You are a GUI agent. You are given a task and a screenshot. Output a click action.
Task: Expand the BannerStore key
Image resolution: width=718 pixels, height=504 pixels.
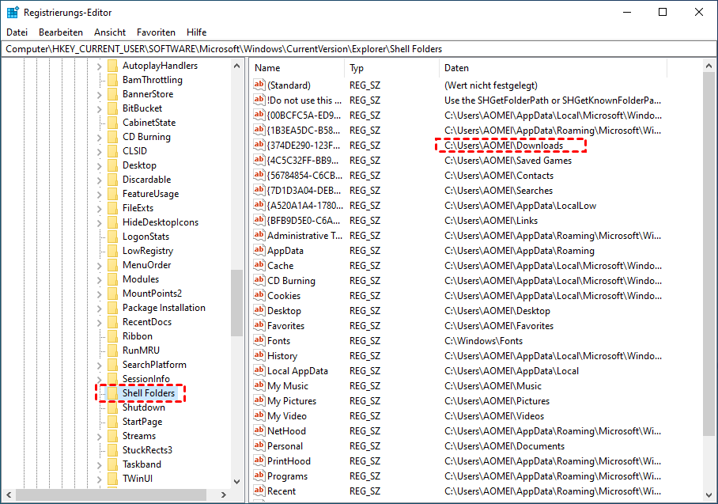point(99,95)
